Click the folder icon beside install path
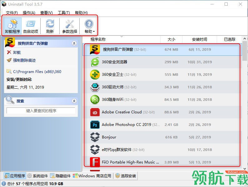 point(9,71)
